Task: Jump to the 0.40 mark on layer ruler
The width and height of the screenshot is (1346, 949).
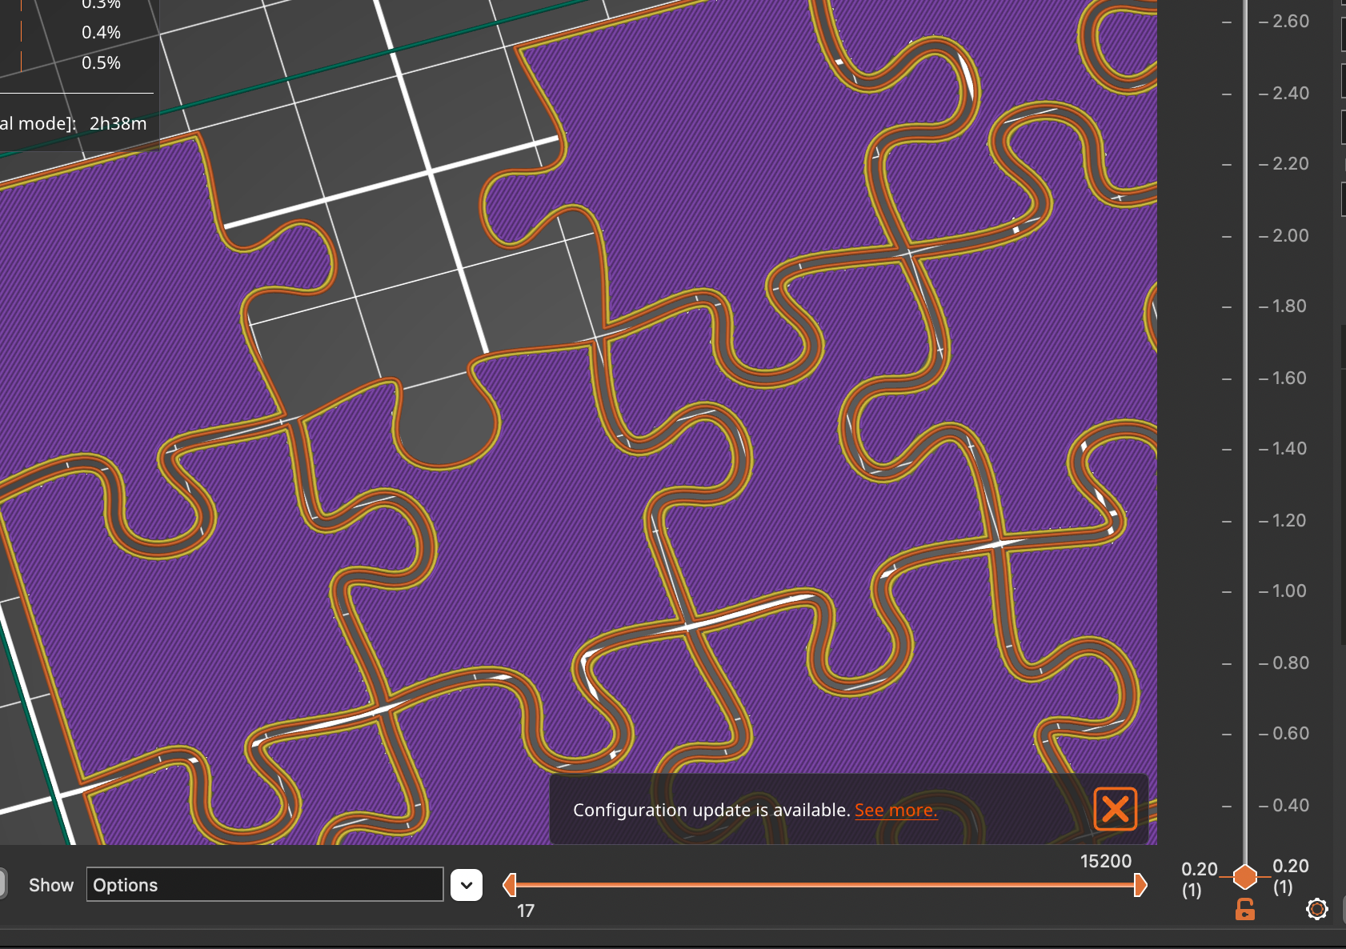Action: click(x=1284, y=805)
